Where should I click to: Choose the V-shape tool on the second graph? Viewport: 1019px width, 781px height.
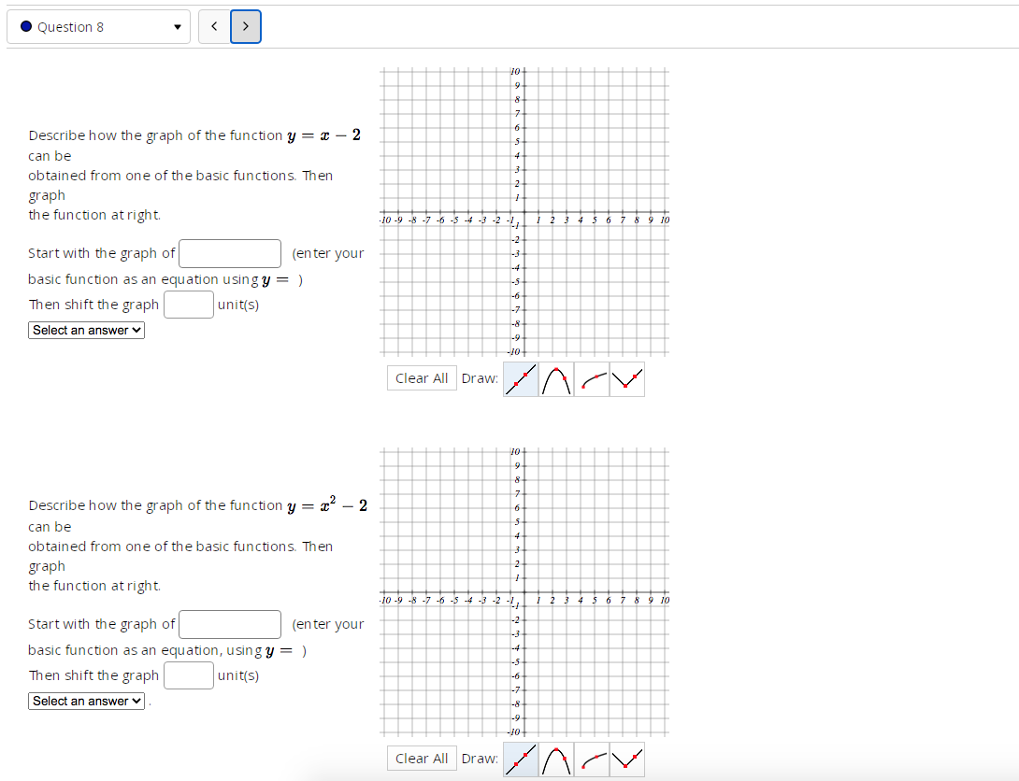tap(626, 759)
